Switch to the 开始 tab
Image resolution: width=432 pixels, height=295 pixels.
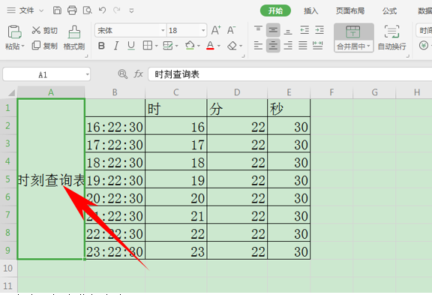pos(275,11)
